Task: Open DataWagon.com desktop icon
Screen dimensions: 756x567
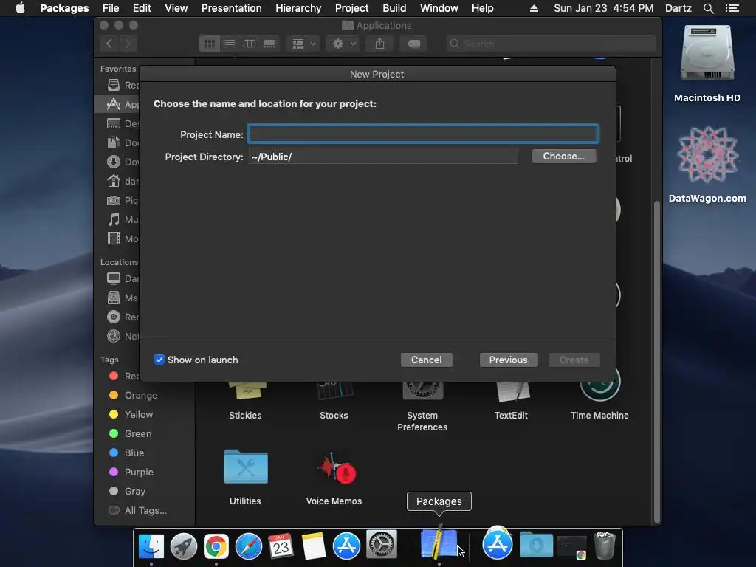Action: click(707, 164)
